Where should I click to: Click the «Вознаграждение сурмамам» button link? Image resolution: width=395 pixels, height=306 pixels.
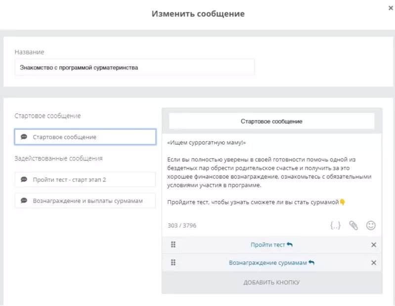271,262
